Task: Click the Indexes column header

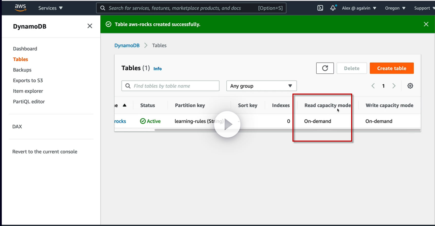Action: pyautogui.click(x=281, y=105)
